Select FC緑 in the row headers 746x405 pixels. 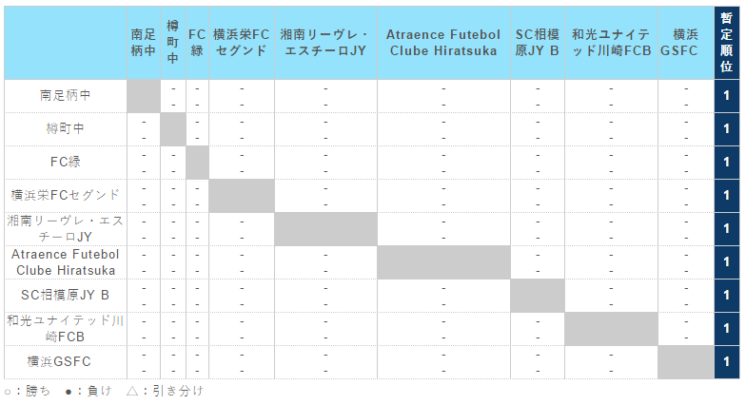coord(66,162)
